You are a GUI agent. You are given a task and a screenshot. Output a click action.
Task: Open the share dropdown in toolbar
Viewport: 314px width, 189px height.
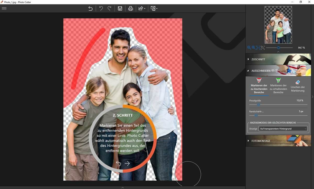coord(142,8)
